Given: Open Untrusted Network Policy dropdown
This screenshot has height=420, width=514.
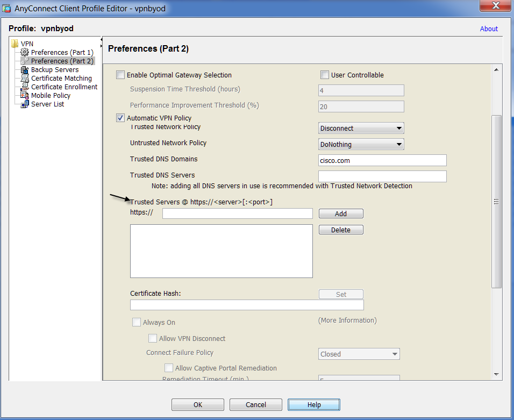Looking at the screenshot, I should coord(361,144).
